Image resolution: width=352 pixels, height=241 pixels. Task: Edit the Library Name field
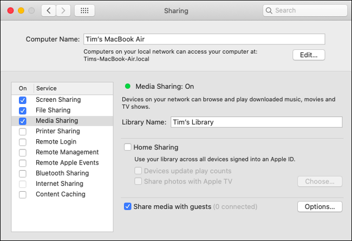coord(256,122)
